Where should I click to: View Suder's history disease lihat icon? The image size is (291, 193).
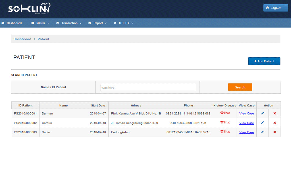(225, 132)
